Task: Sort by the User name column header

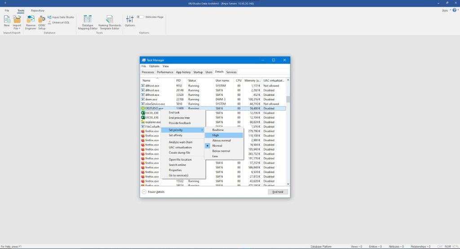Action: [224, 81]
